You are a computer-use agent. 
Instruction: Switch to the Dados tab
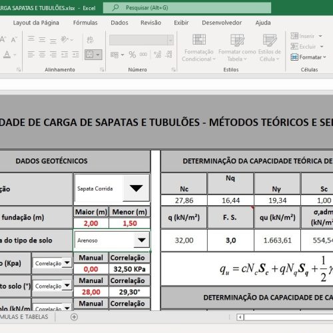tap(119, 23)
